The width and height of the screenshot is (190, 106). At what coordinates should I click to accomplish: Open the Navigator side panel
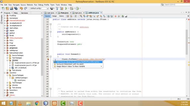(1, 19)
